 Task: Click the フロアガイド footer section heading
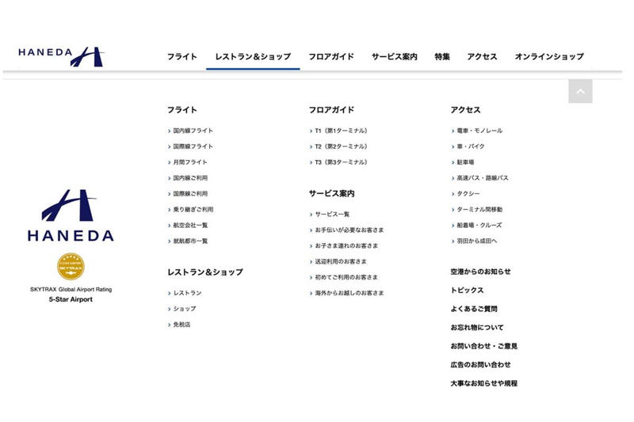[x=331, y=110]
